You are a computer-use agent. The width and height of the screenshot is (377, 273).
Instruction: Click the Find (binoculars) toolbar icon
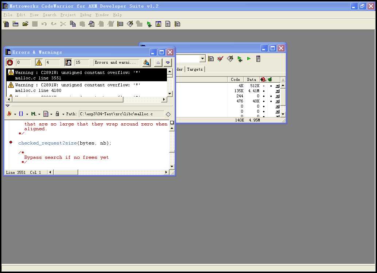click(x=92, y=24)
